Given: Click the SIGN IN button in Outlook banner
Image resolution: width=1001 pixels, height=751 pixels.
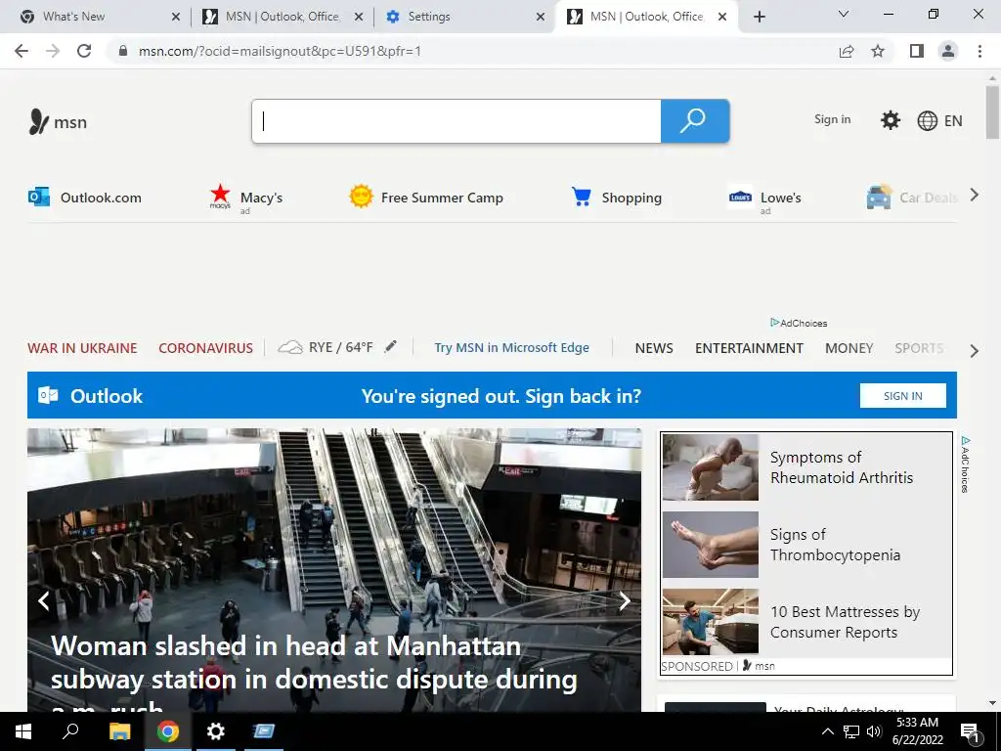Looking at the screenshot, I should (902, 395).
